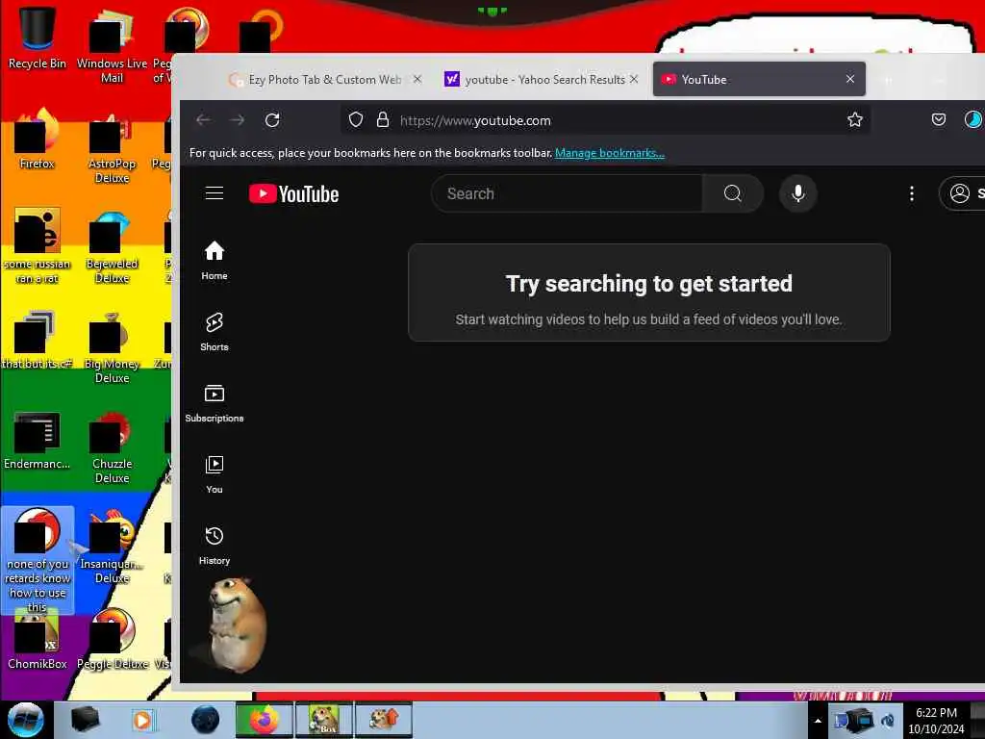
Task: Click the dark globe taskbar icon
Action: click(205, 720)
